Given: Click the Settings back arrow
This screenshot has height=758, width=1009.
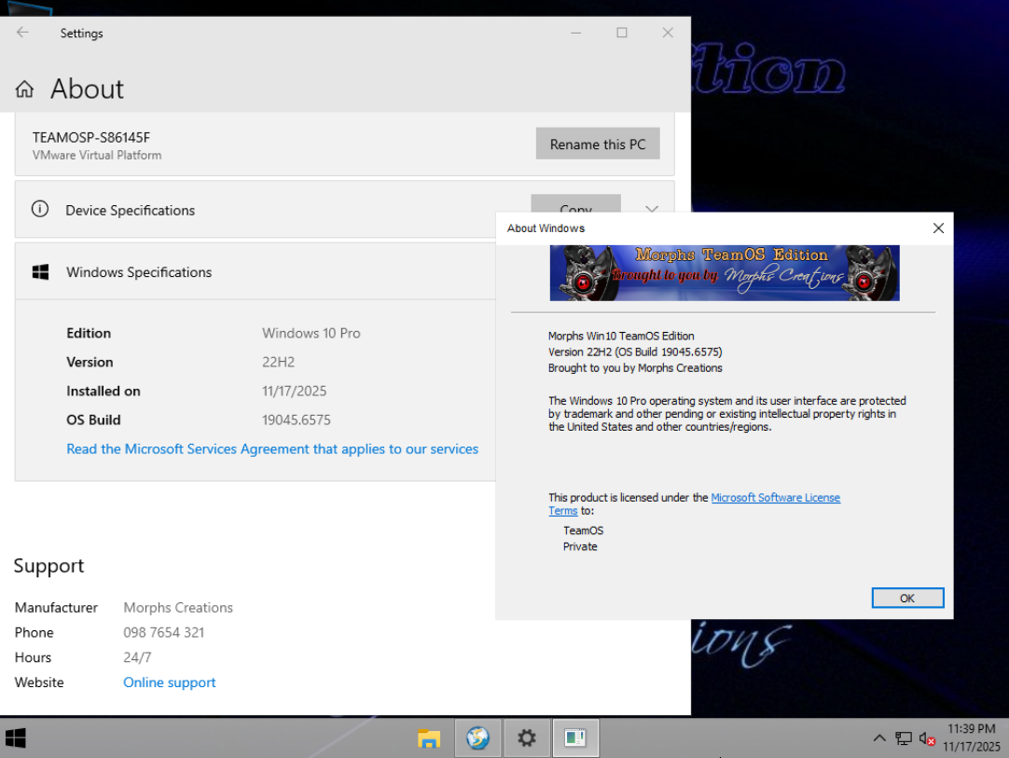Looking at the screenshot, I should tap(22, 33).
